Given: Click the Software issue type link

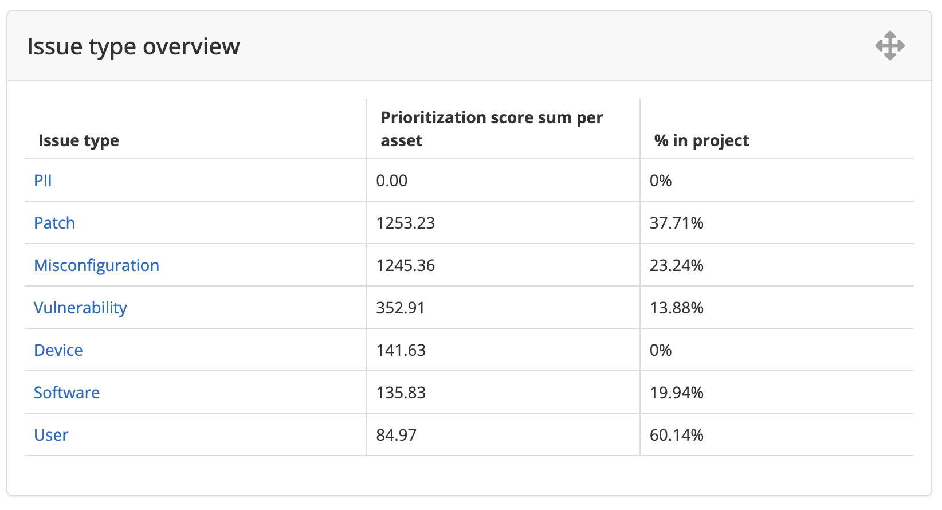Looking at the screenshot, I should point(66,393).
